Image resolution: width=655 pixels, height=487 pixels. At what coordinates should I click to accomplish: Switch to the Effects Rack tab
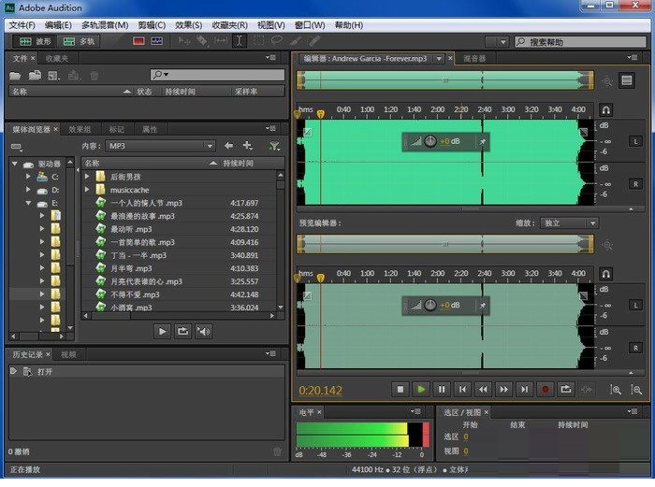coord(80,129)
